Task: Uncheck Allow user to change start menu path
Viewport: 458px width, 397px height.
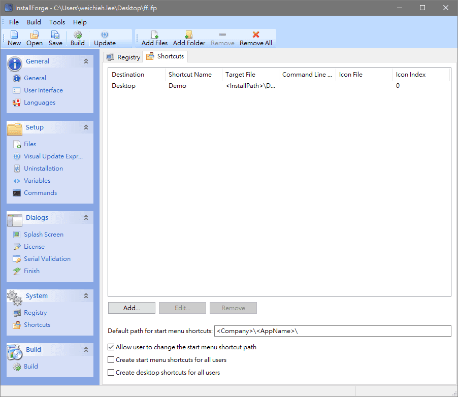Action: pos(111,347)
